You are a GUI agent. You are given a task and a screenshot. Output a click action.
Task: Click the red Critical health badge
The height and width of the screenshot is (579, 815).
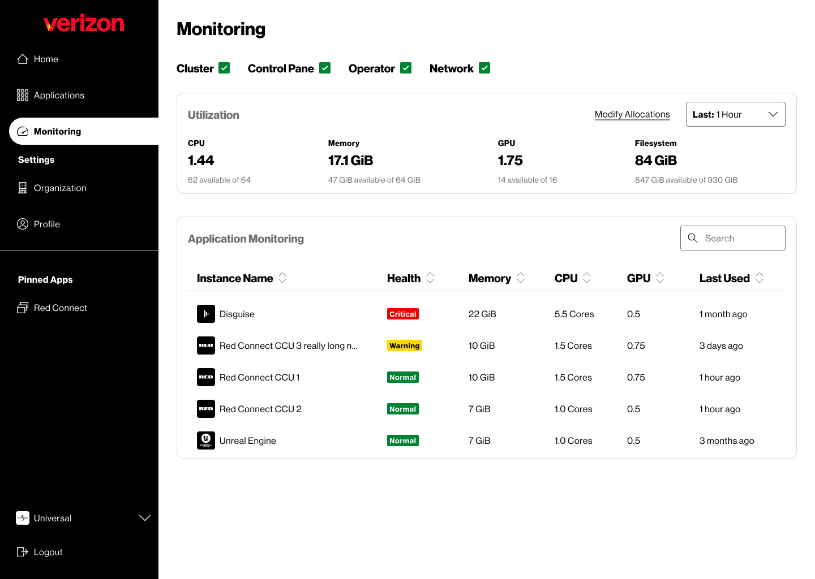click(403, 314)
